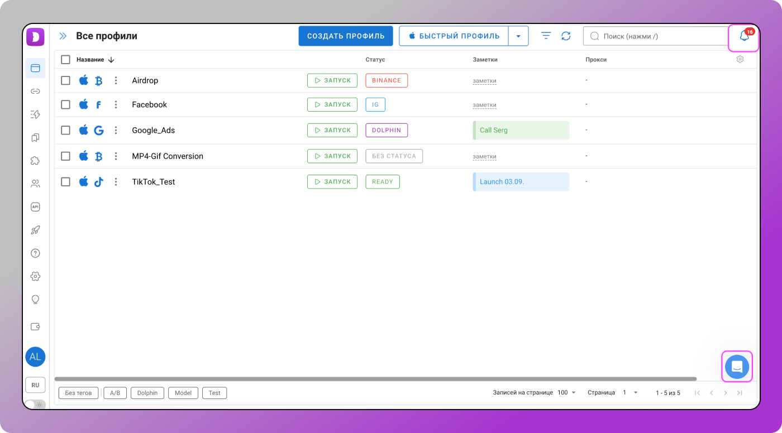The height and width of the screenshot is (433, 782).
Task: Click the horizontal scrollbar below table
Action: click(x=375, y=379)
